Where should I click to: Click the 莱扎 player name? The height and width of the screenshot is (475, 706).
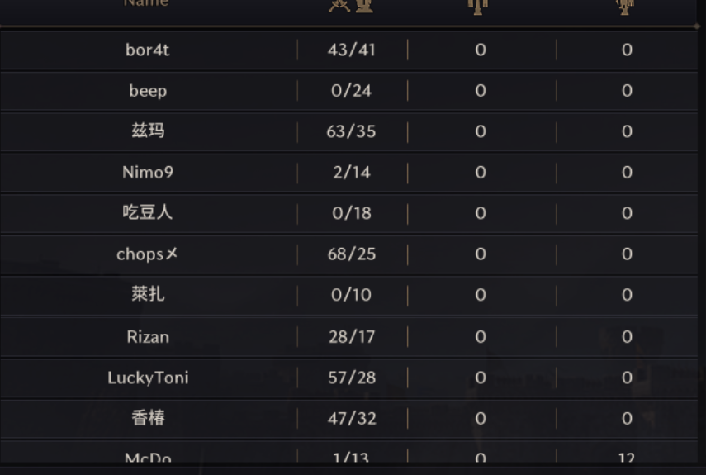(148, 294)
